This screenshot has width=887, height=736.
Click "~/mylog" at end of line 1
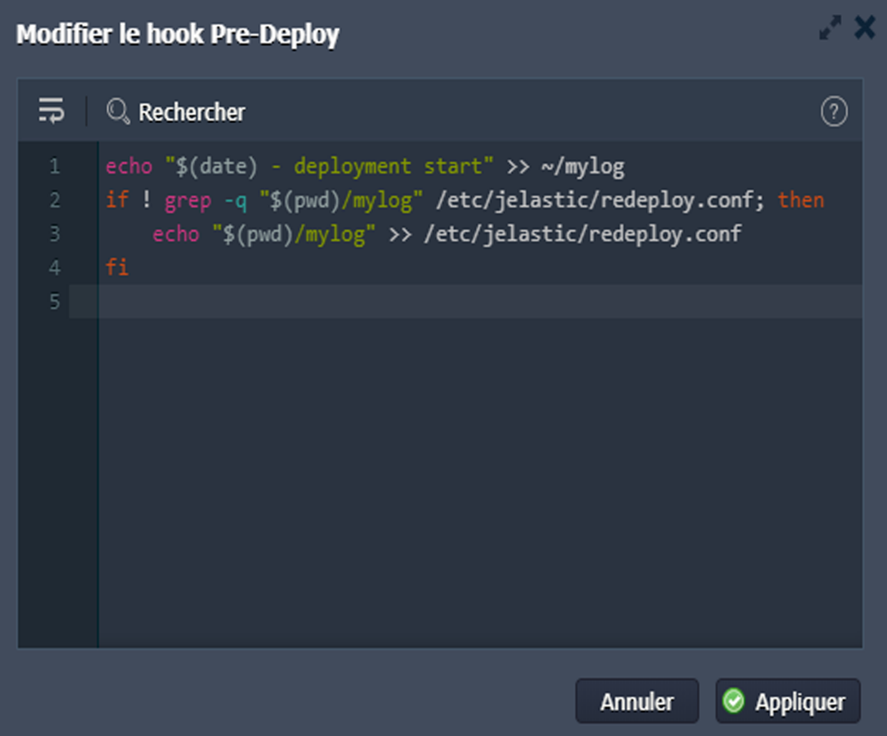(x=582, y=167)
